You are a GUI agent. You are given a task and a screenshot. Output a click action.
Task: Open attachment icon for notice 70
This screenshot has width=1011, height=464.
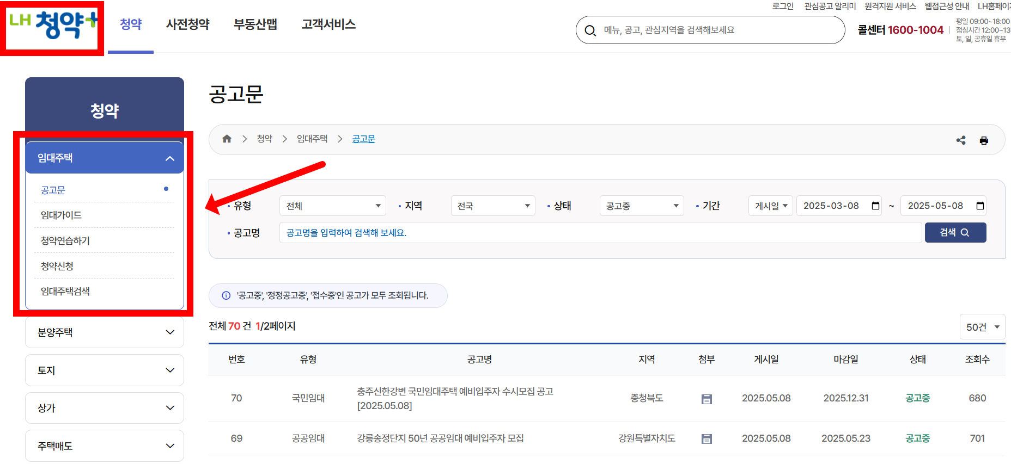[707, 399]
